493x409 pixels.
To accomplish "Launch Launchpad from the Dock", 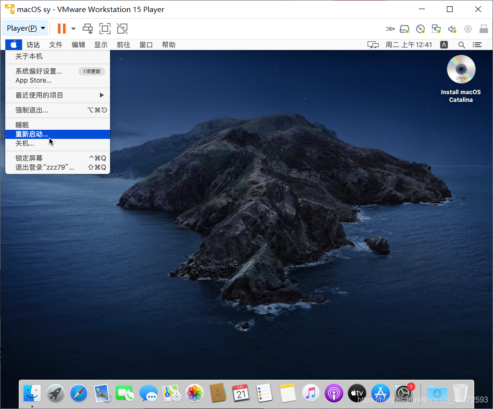I will point(56,393).
